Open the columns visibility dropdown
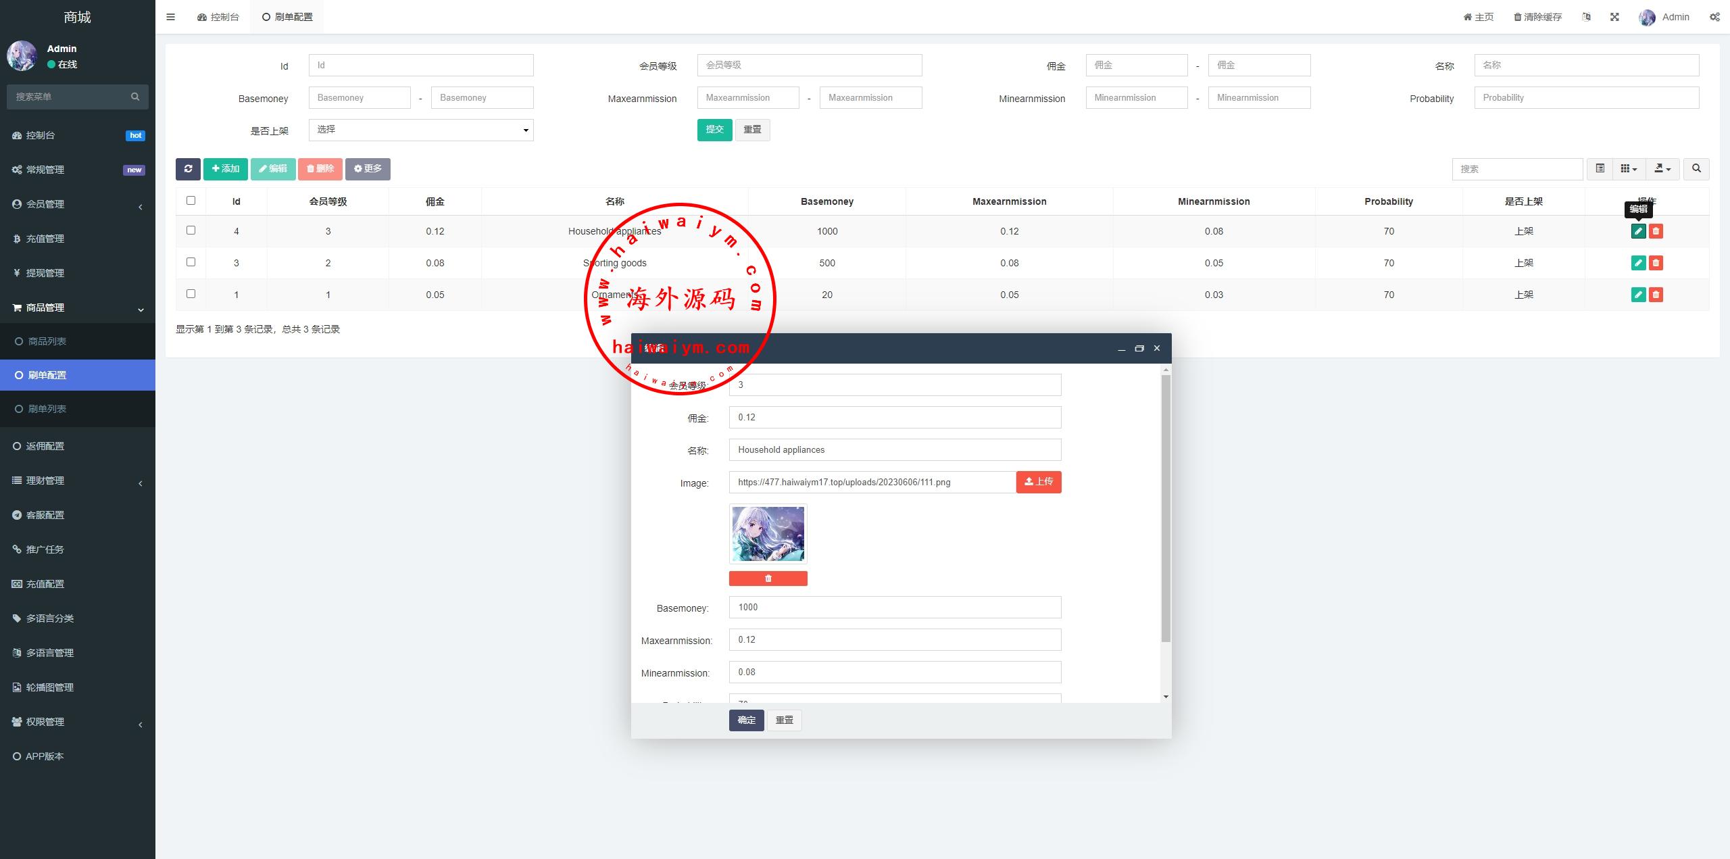Screen dimensions: 1730x859 1629,169
